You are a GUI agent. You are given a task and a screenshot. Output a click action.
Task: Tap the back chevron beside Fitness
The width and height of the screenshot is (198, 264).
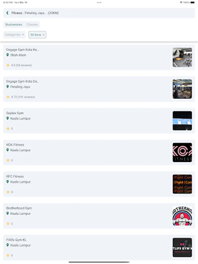(7, 13)
